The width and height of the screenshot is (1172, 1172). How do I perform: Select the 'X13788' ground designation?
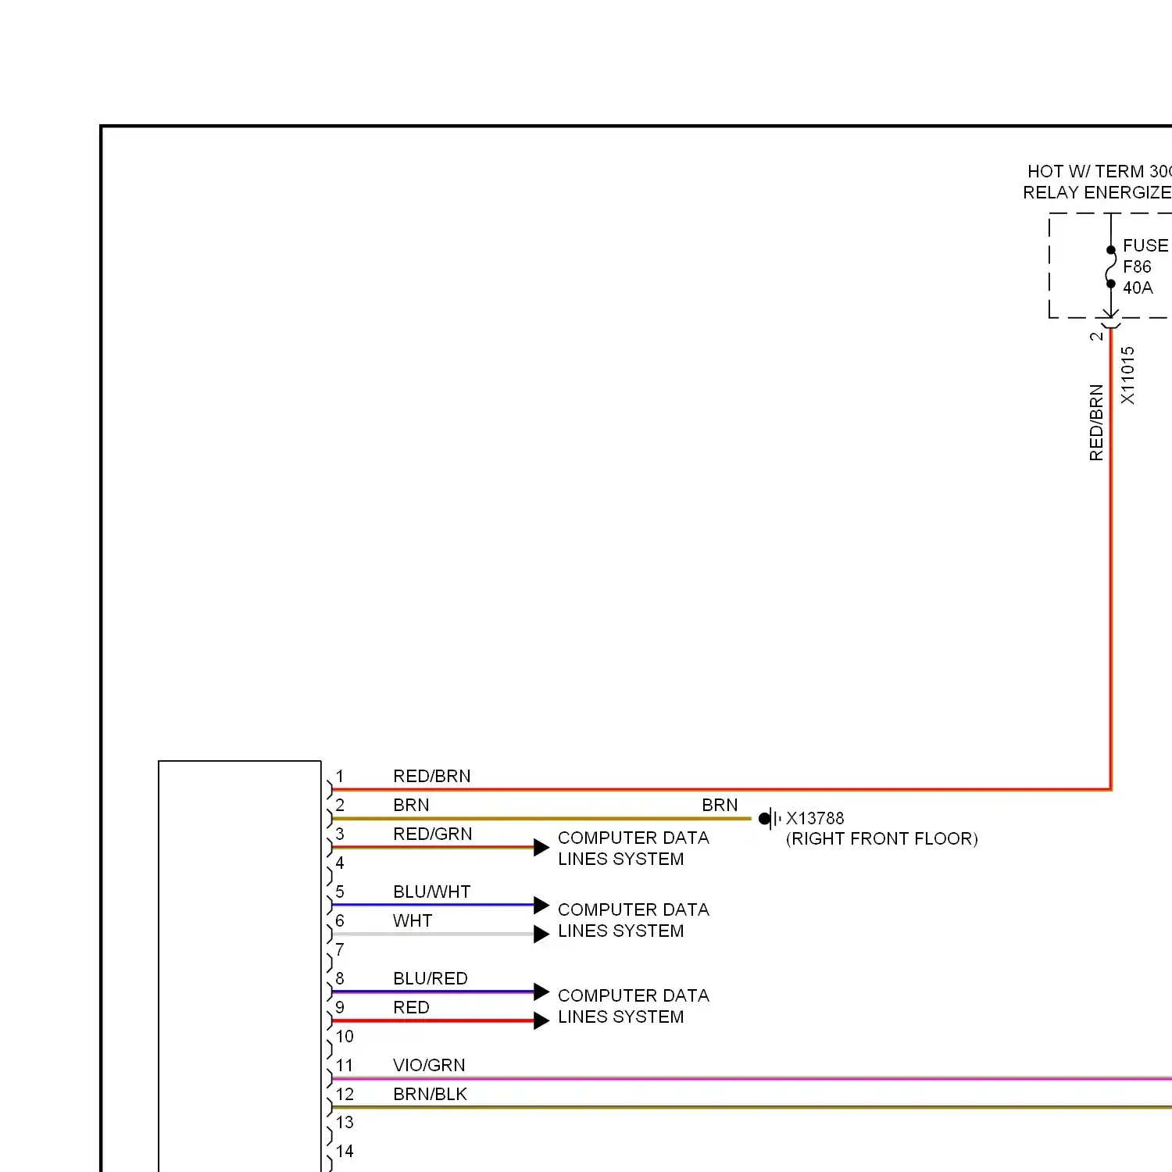tap(815, 818)
